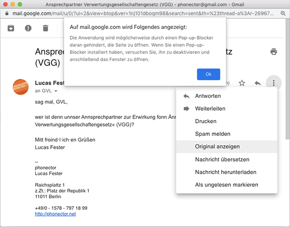The height and width of the screenshot is (227, 290).
Task: Open the three-dot more options menu
Action: (274, 83)
